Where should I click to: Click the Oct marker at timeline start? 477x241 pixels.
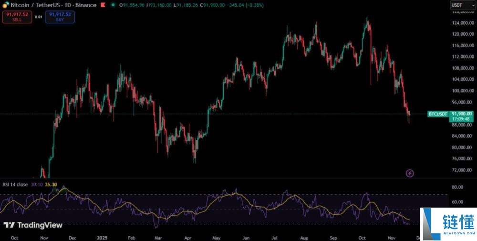click(x=14, y=237)
